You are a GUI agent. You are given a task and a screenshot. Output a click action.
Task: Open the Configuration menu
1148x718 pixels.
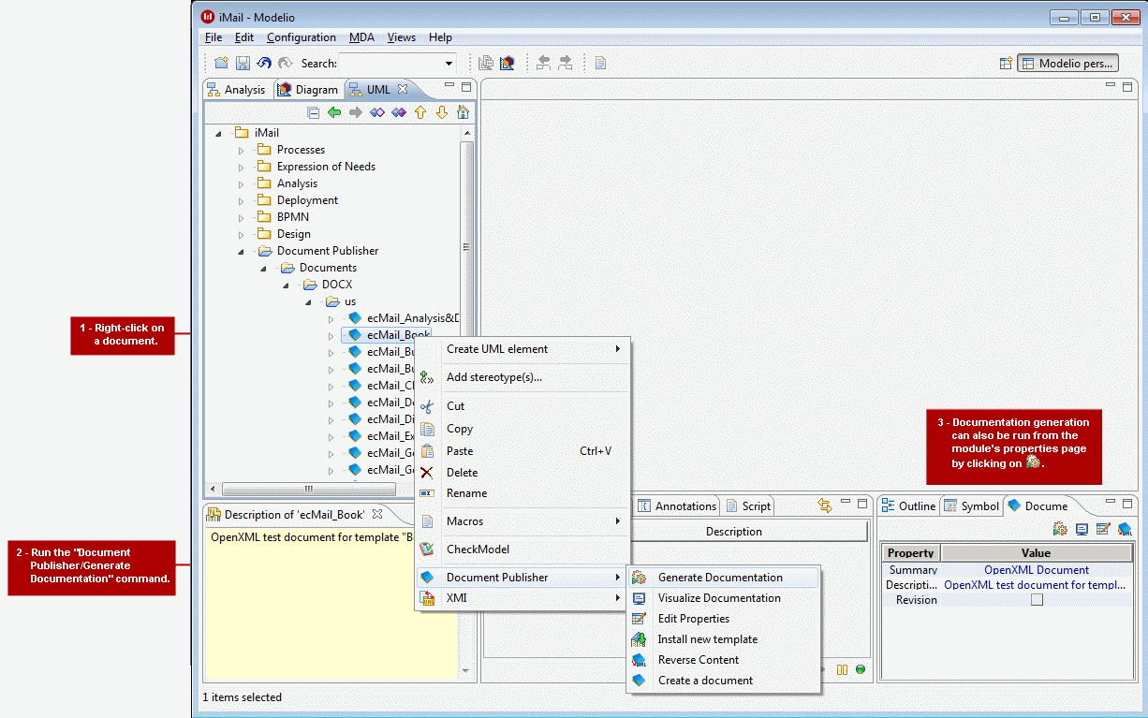(301, 37)
